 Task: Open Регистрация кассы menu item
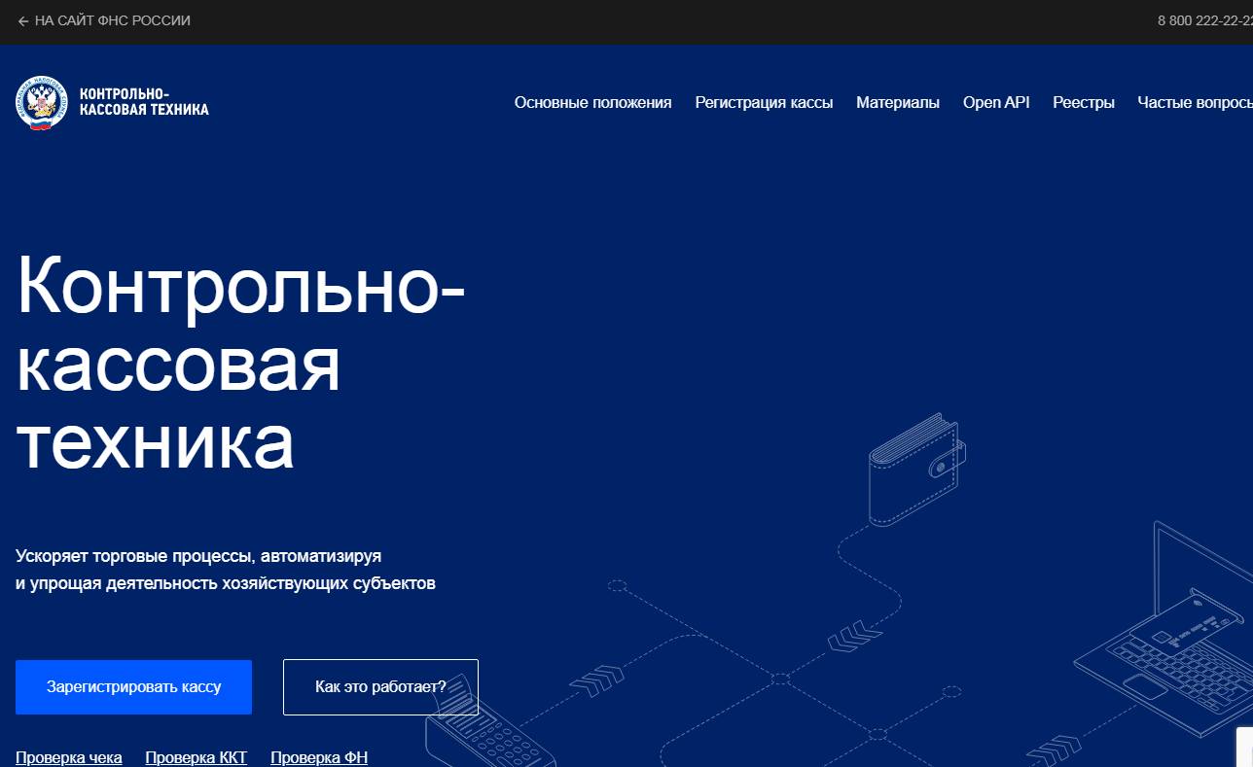(x=764, y=102)
